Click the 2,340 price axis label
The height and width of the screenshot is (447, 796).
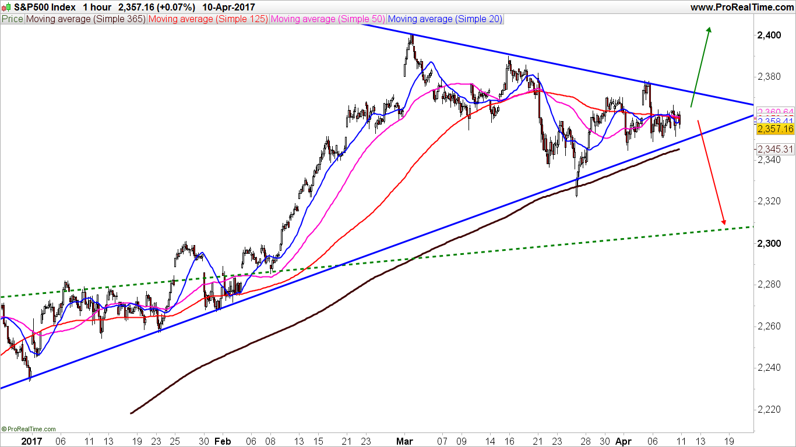click(769, 159)
